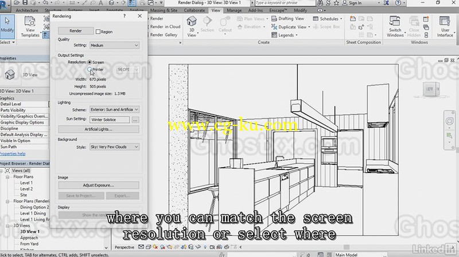The image size is (459, 257).
Task: Click the Perspective label in the view control bar
Action: pos(125,247)
